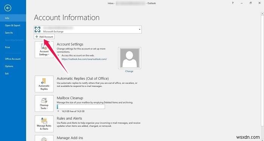Image resolution: width=264 pixels, height=141 pixels.
Task: Select the Info menu item
Action: 13,18
